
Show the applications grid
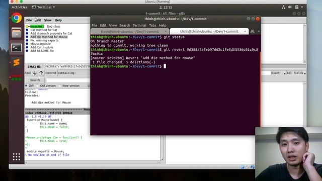click(17, 157)
